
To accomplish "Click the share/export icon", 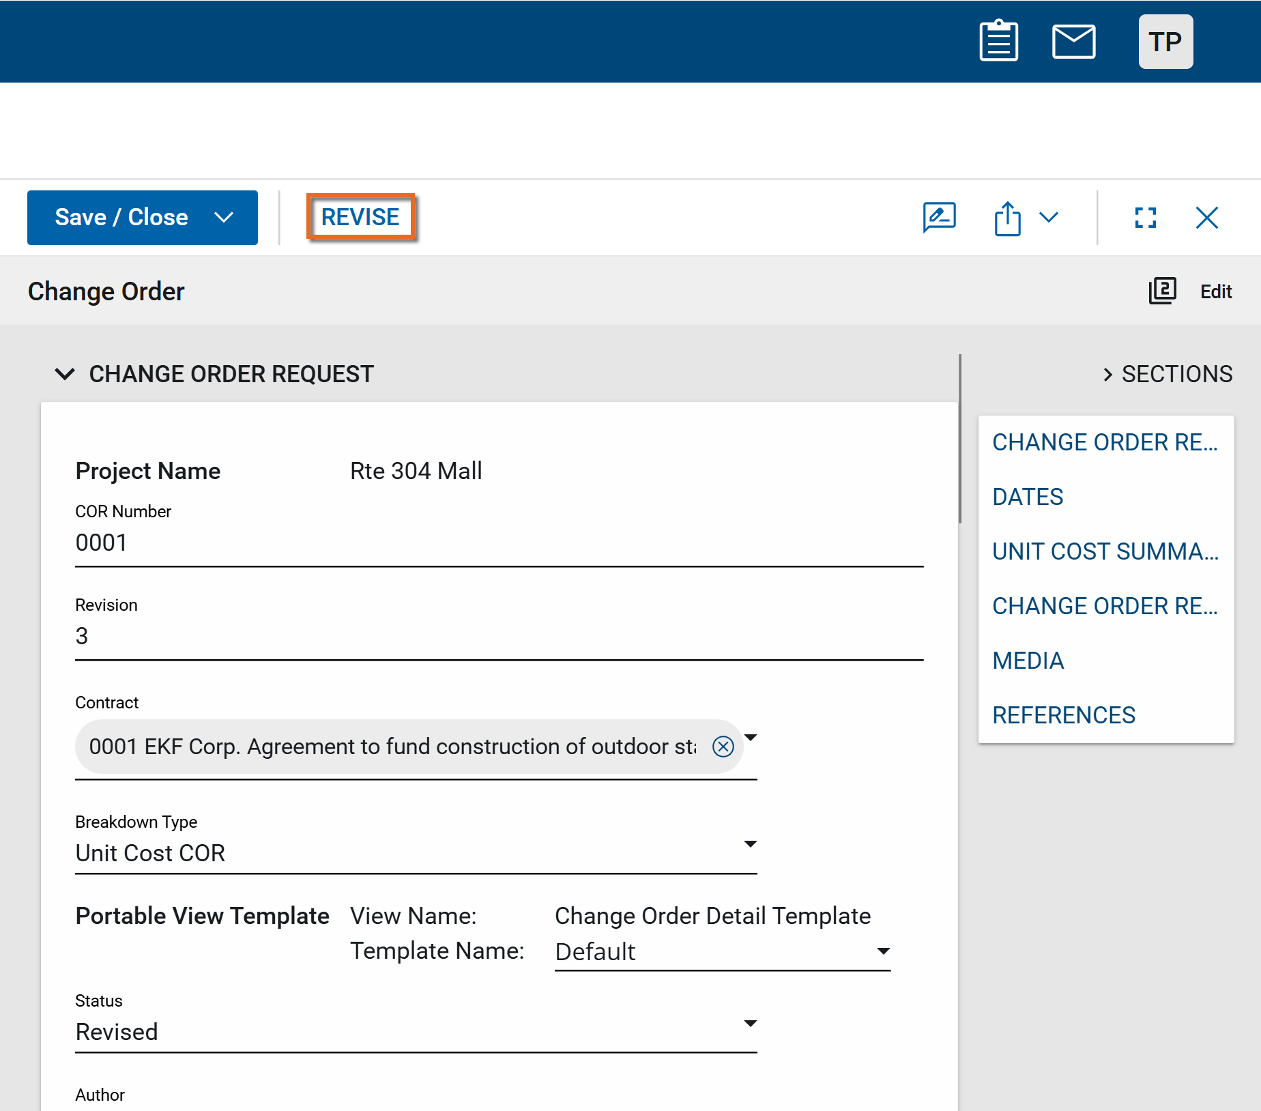I will tap(1007, 218).
